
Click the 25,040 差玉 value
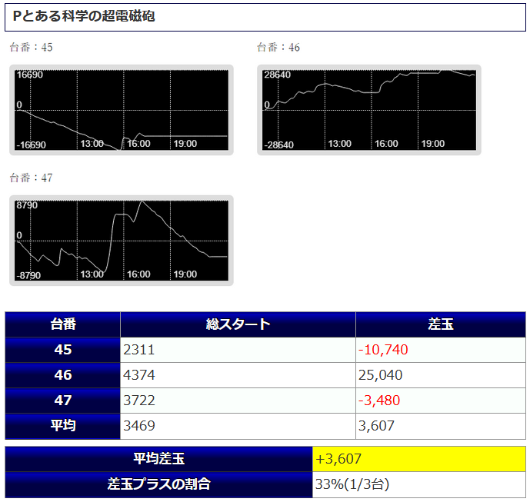click(x=380, y=375)
